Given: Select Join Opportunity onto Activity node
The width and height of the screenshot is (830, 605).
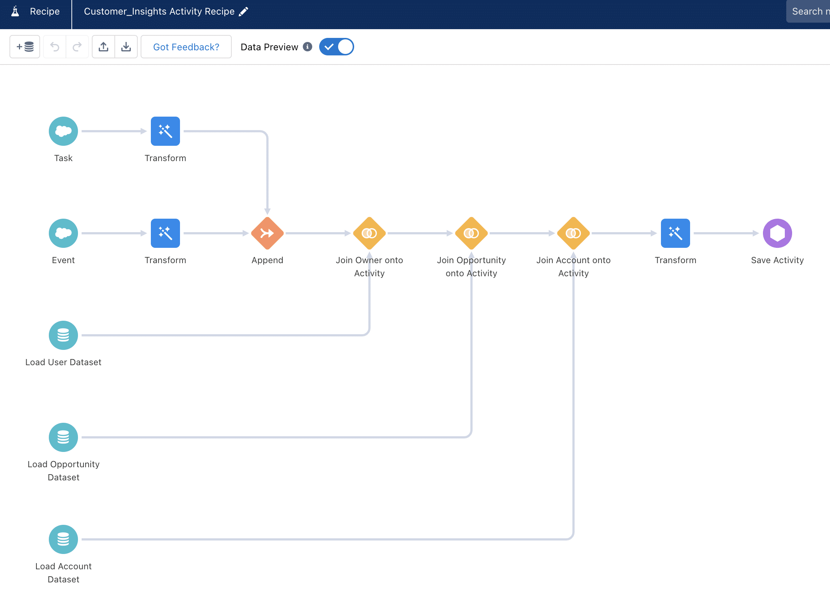Looking at the screenshot, I should coord(471,233).
